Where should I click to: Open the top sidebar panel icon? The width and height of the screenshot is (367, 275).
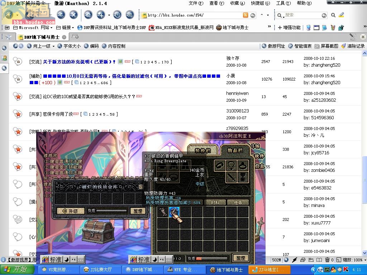click(x=4, y=48)
